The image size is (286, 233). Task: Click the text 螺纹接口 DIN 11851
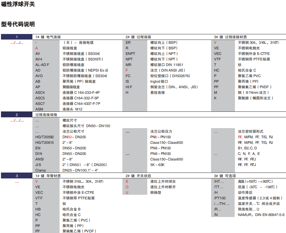[x=167, y=65]
